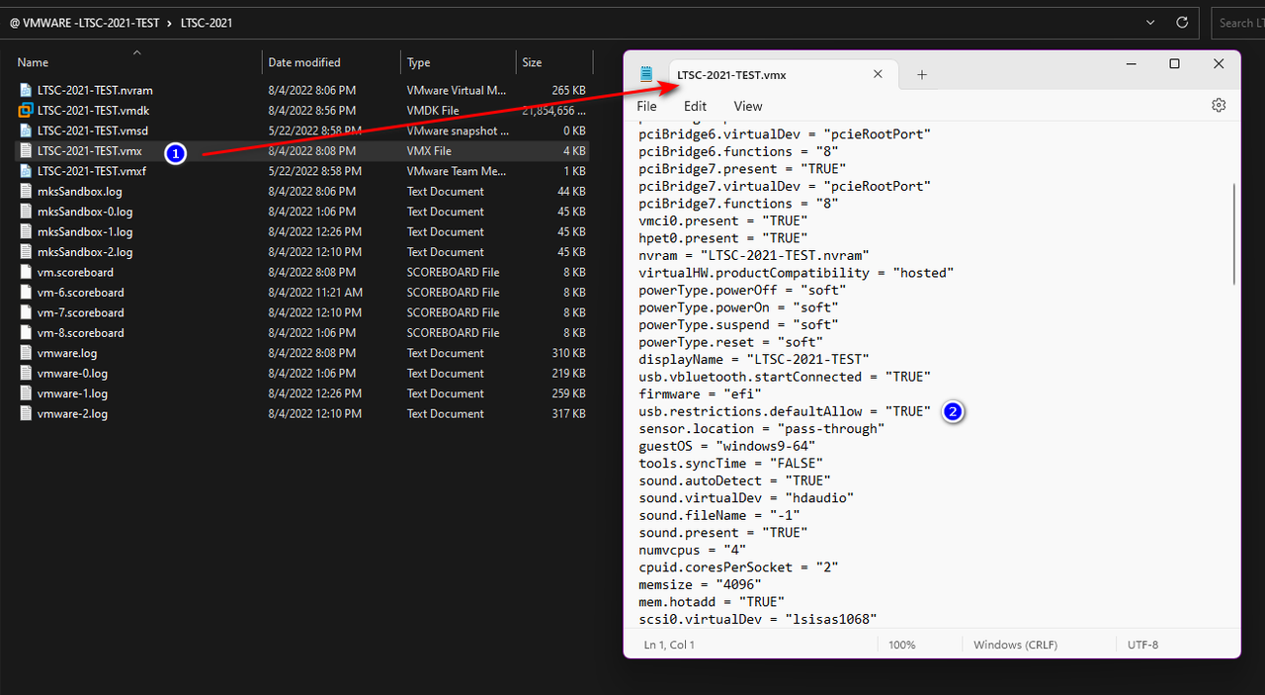Click tools.syncTime = "FALSE" line

(x=730, y=463)
